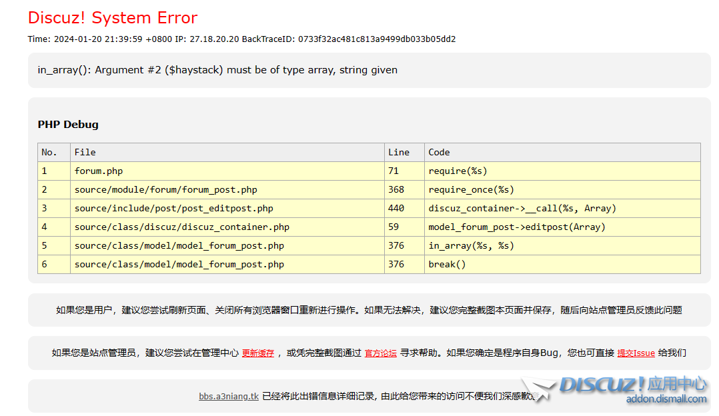Click the break() code cell
This screenshot has height=416, width=719.
562,265
